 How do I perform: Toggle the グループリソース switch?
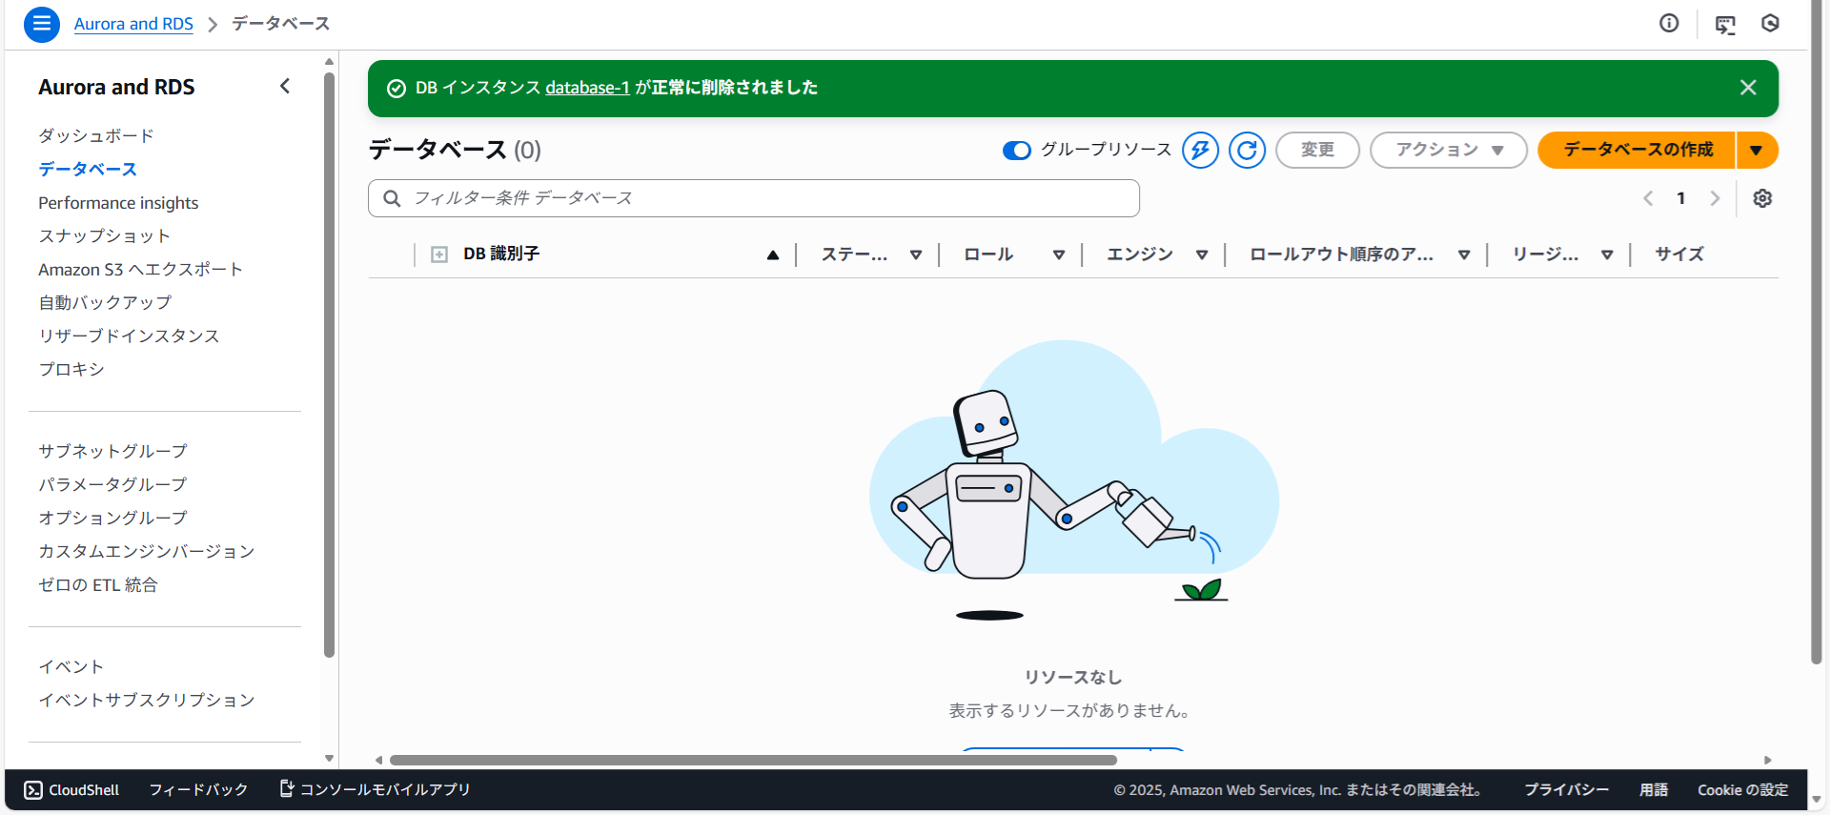click(1017, 151)
